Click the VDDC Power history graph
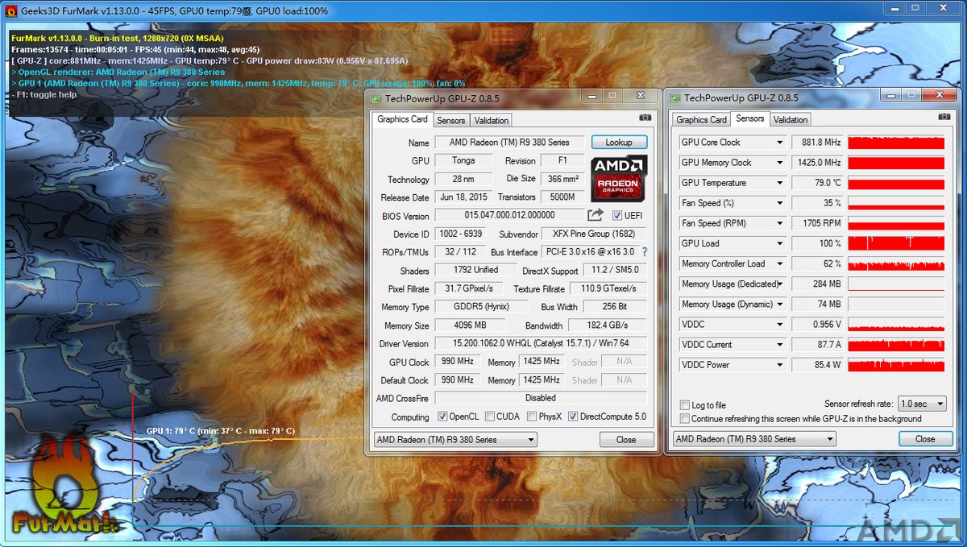 pyautogui.click(x=896, y=365)
